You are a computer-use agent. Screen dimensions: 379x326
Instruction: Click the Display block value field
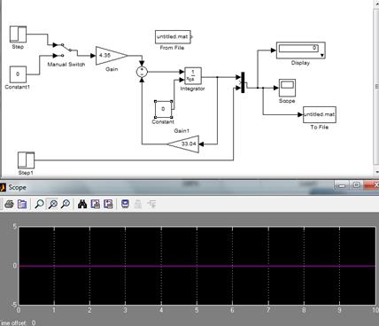click(x=298, y=48)
